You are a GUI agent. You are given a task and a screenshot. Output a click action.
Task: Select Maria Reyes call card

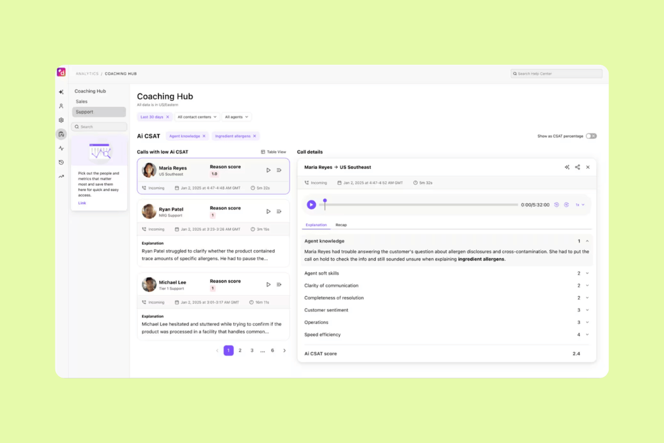(213, 176)
